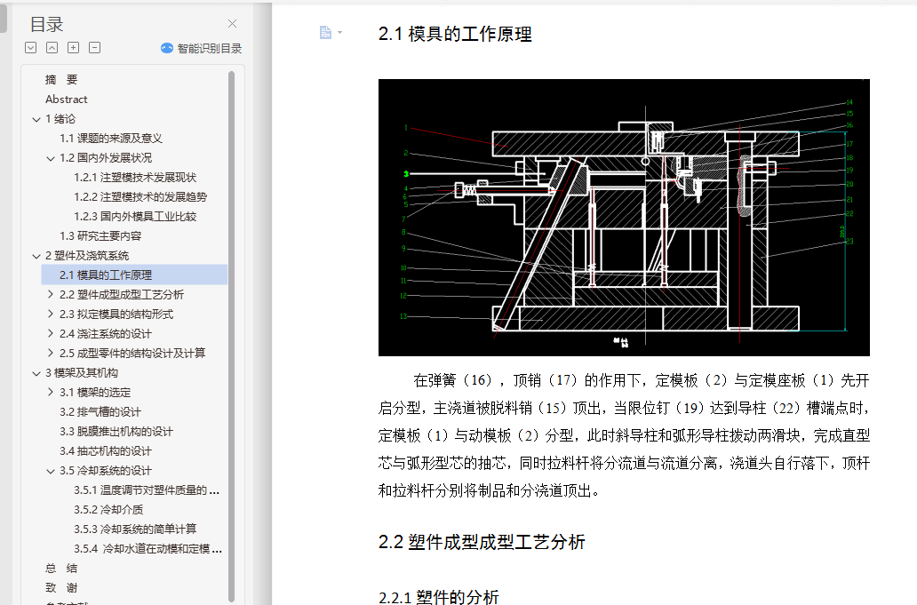The width and height of the screenshot is (917, 605).
Task: Expand the 3.1 模架的选定 node
Action: click(51, 392)
